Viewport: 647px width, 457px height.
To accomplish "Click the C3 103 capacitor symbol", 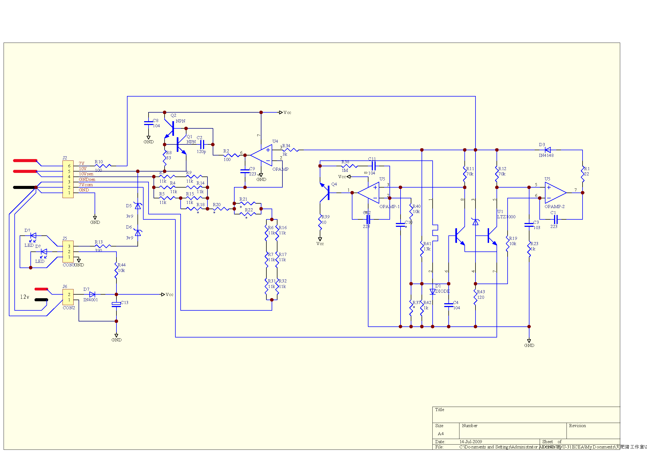I will click(x=529, y=225).
